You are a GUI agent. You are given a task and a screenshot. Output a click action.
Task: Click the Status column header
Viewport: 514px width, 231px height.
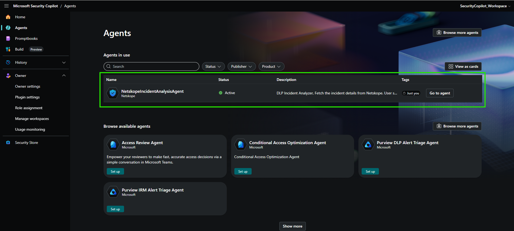224,80
